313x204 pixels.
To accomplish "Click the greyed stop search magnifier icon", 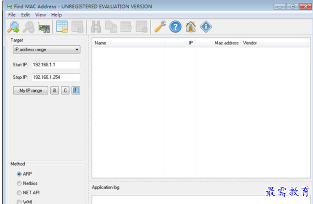I will [x=29, y=27].
